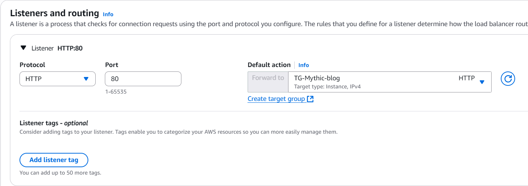Click the Protocol field label
Screen dimensions: 528x186
tap(32, 65)
